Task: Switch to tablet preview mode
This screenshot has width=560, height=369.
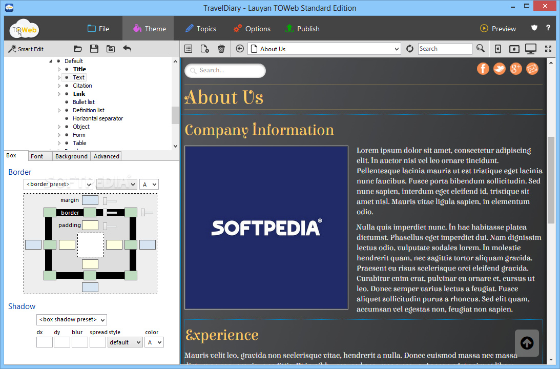Action: [x=514, y=49]
